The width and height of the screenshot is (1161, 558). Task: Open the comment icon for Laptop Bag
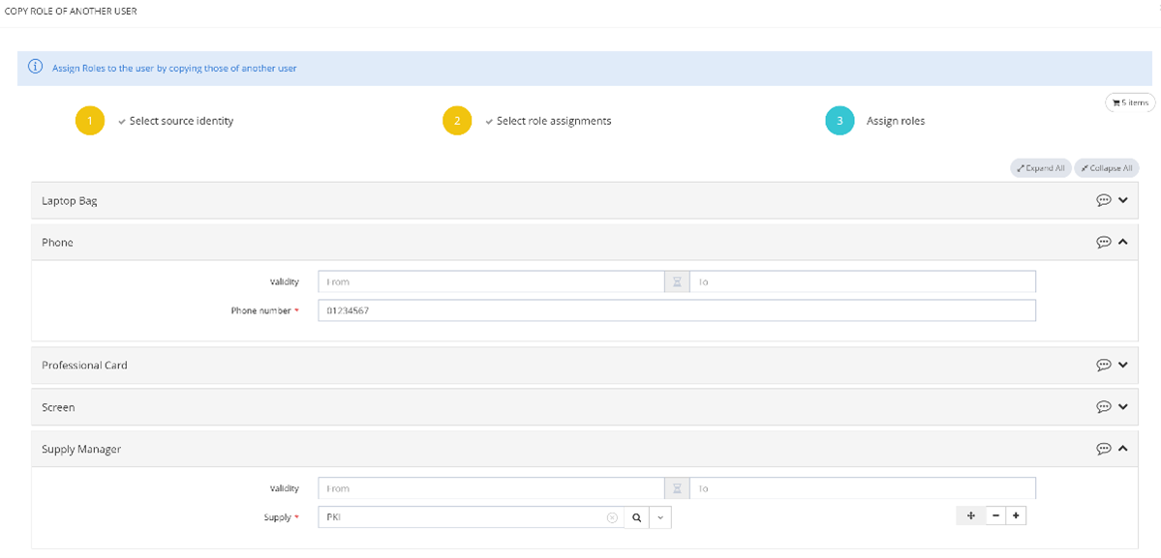[x=1103, y=200]
